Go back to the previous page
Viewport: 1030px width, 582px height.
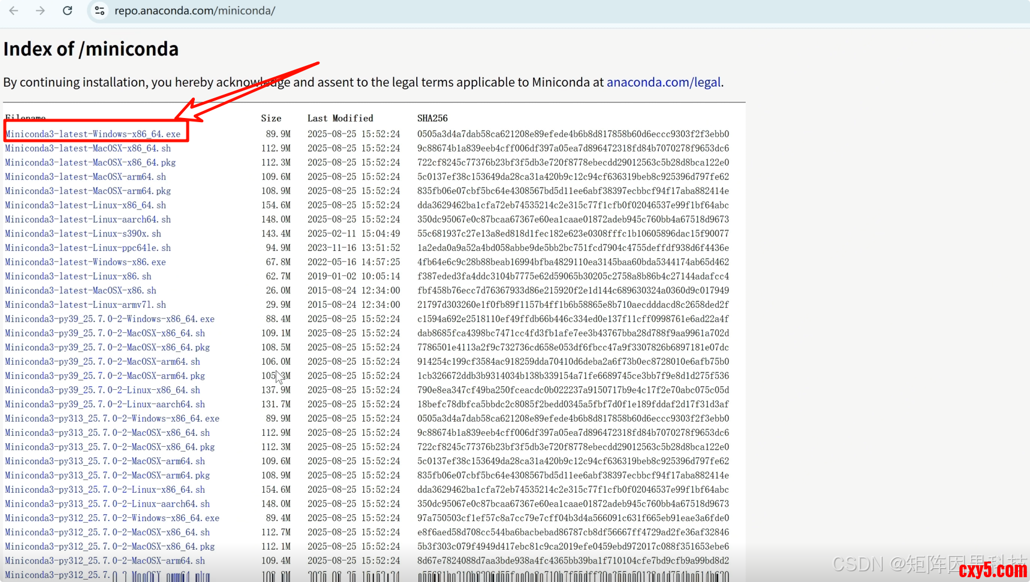click(14, 11)
